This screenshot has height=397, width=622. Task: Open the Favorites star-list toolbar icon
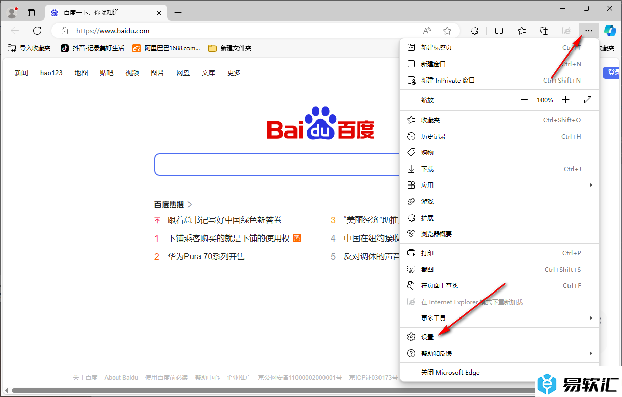[x=522, y=31]
